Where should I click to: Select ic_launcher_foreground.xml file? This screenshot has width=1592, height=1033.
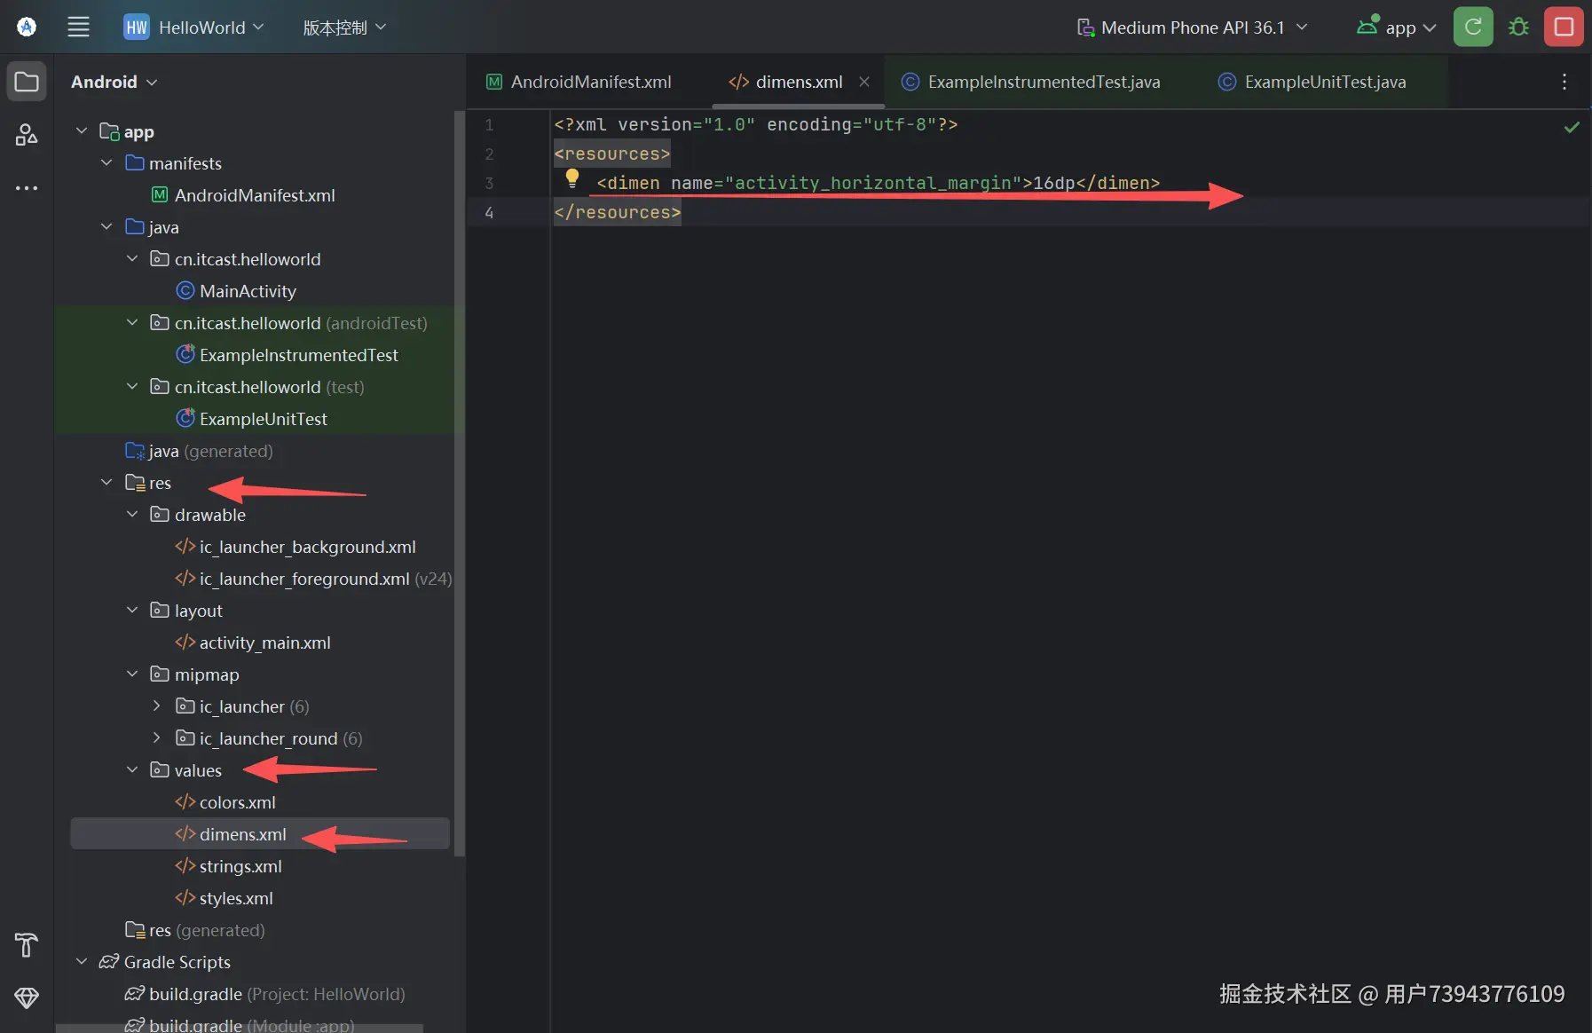point(304,579)
